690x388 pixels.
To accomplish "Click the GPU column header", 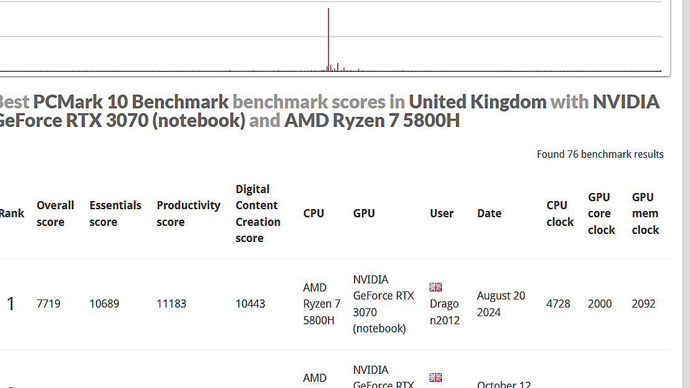I will click(x=363, y=213).
